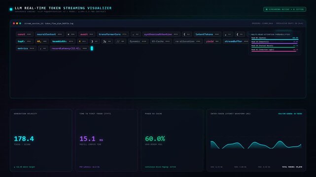Select the 'const' token chip
The width and height of the screenshot is (316, 177).
(x=24, y=34)
